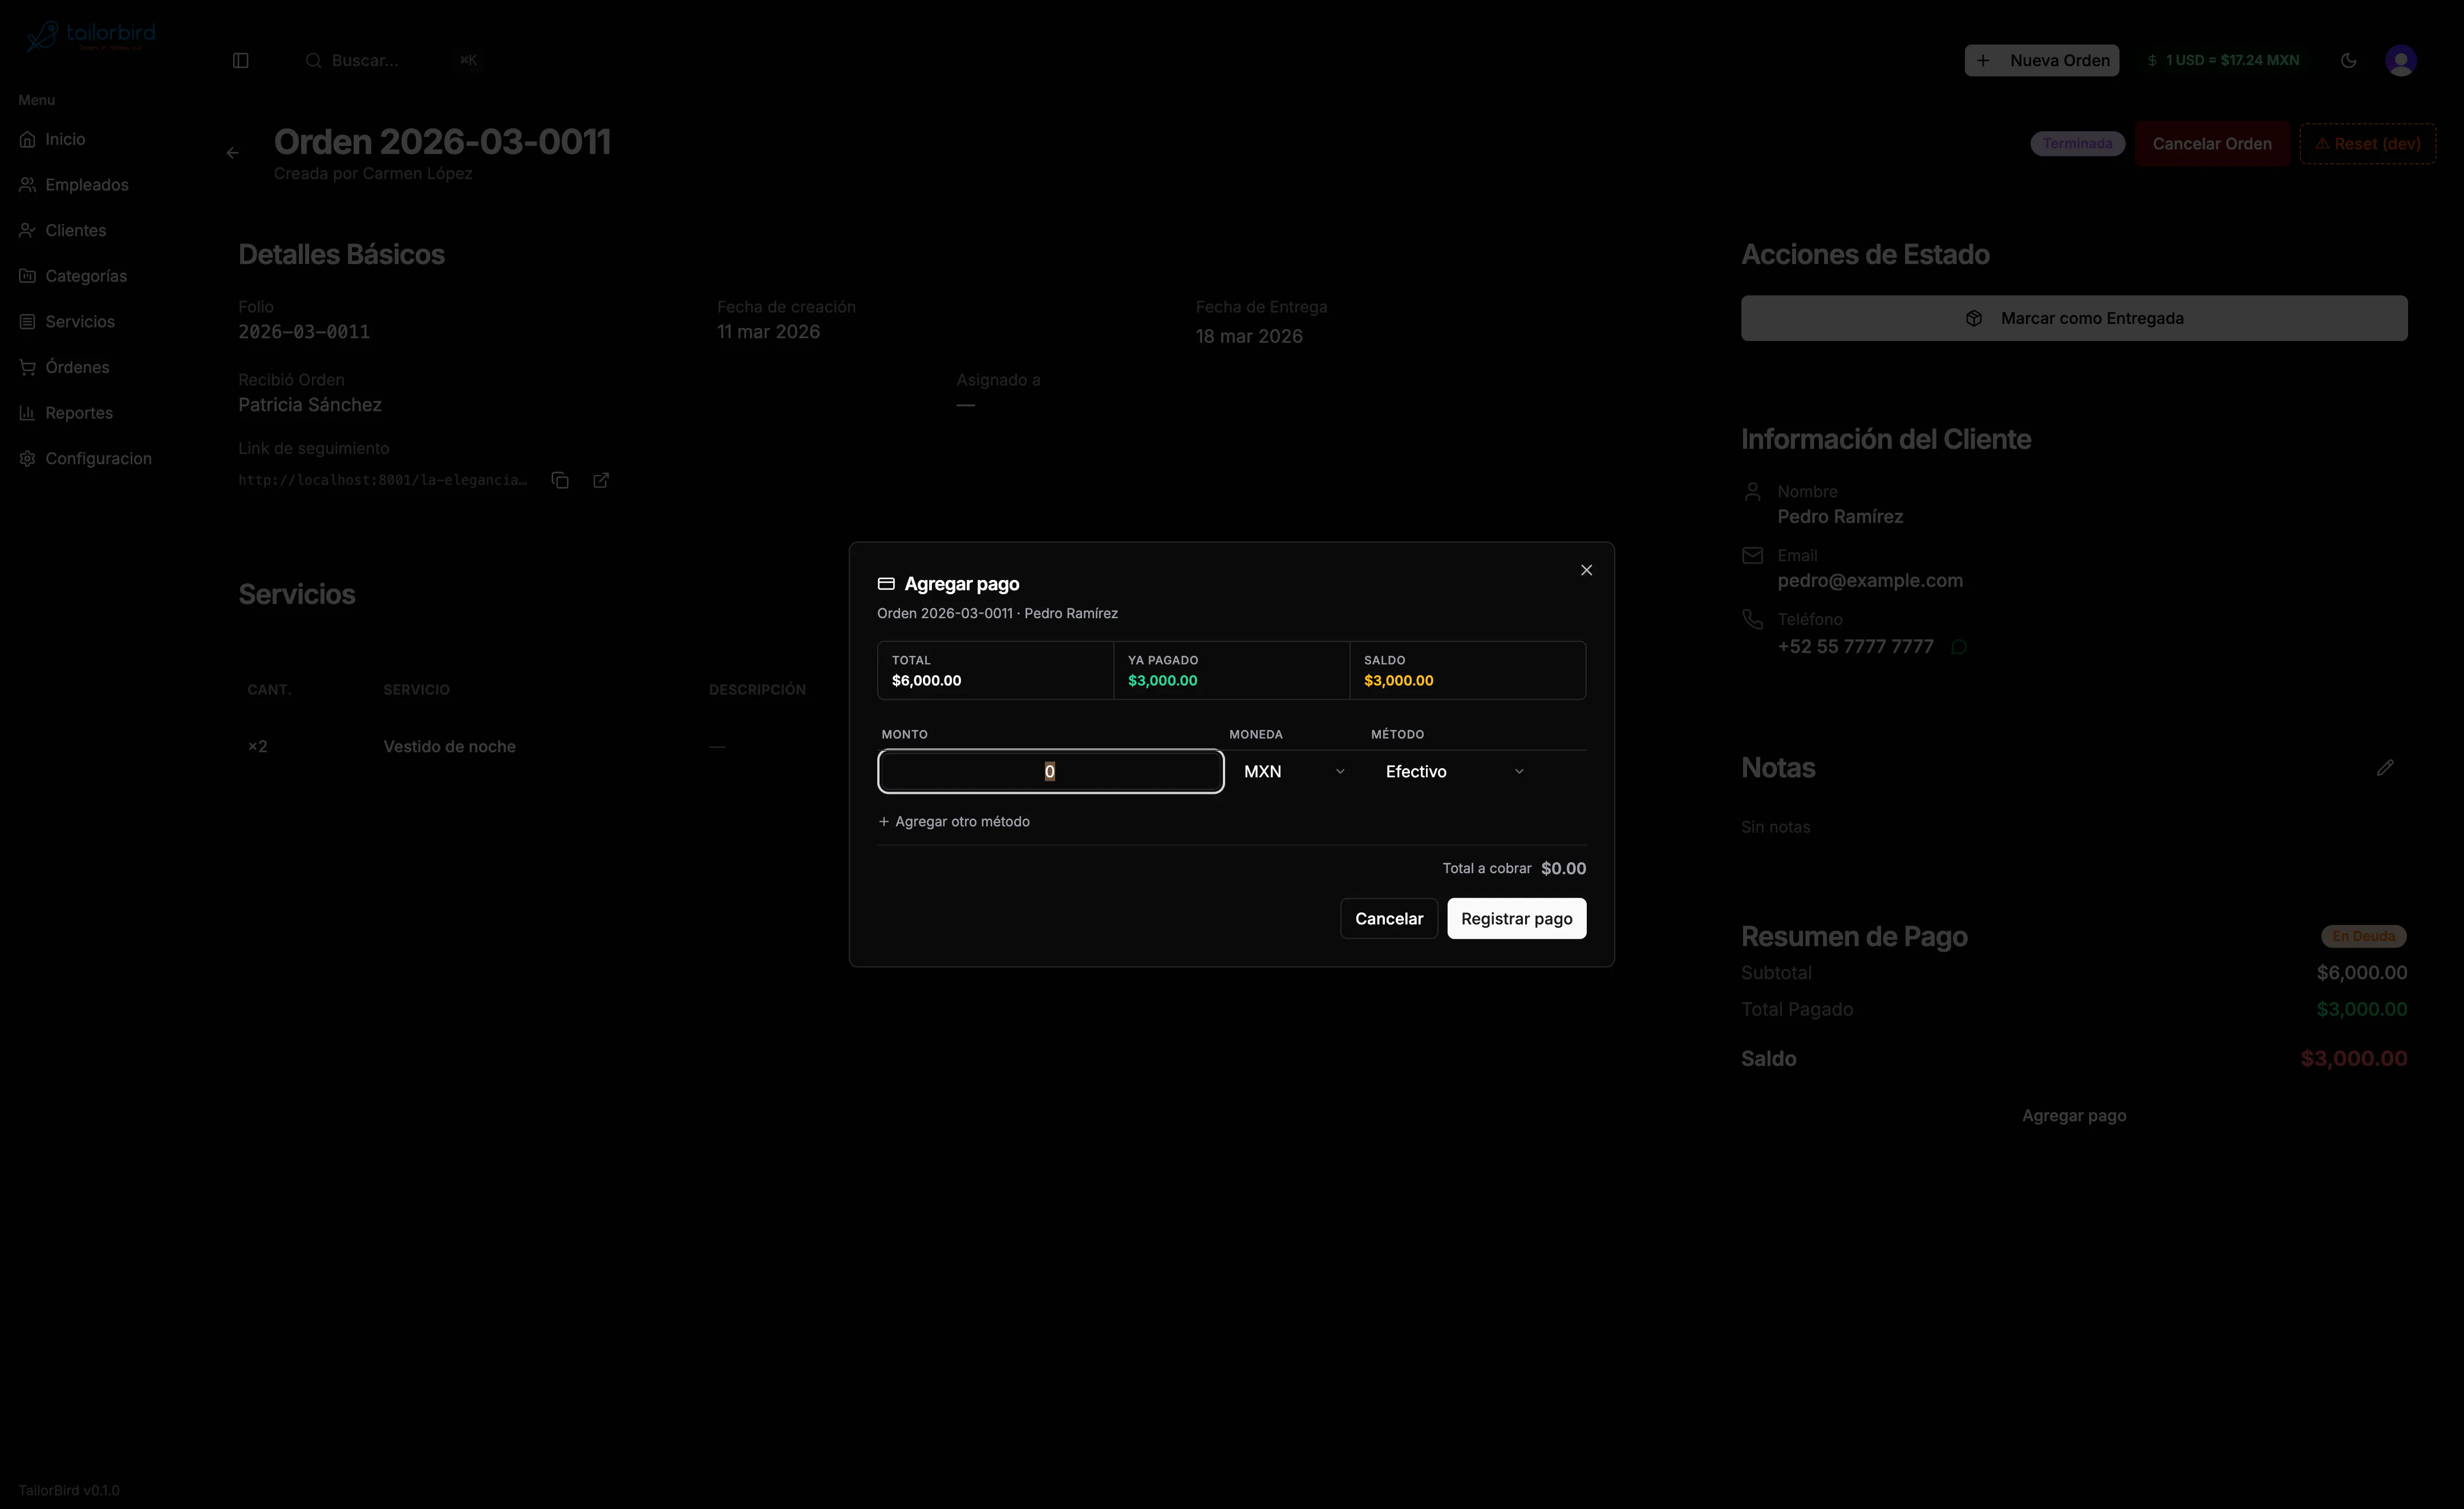Image resolution: width=2464 pixels, height=1509 pixels.
Task: Open Órdenes in sidebar
Action: [x=77, y=367]
